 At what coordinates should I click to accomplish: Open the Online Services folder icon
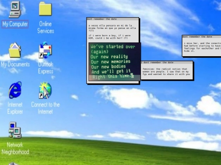[x=45, y=9]
